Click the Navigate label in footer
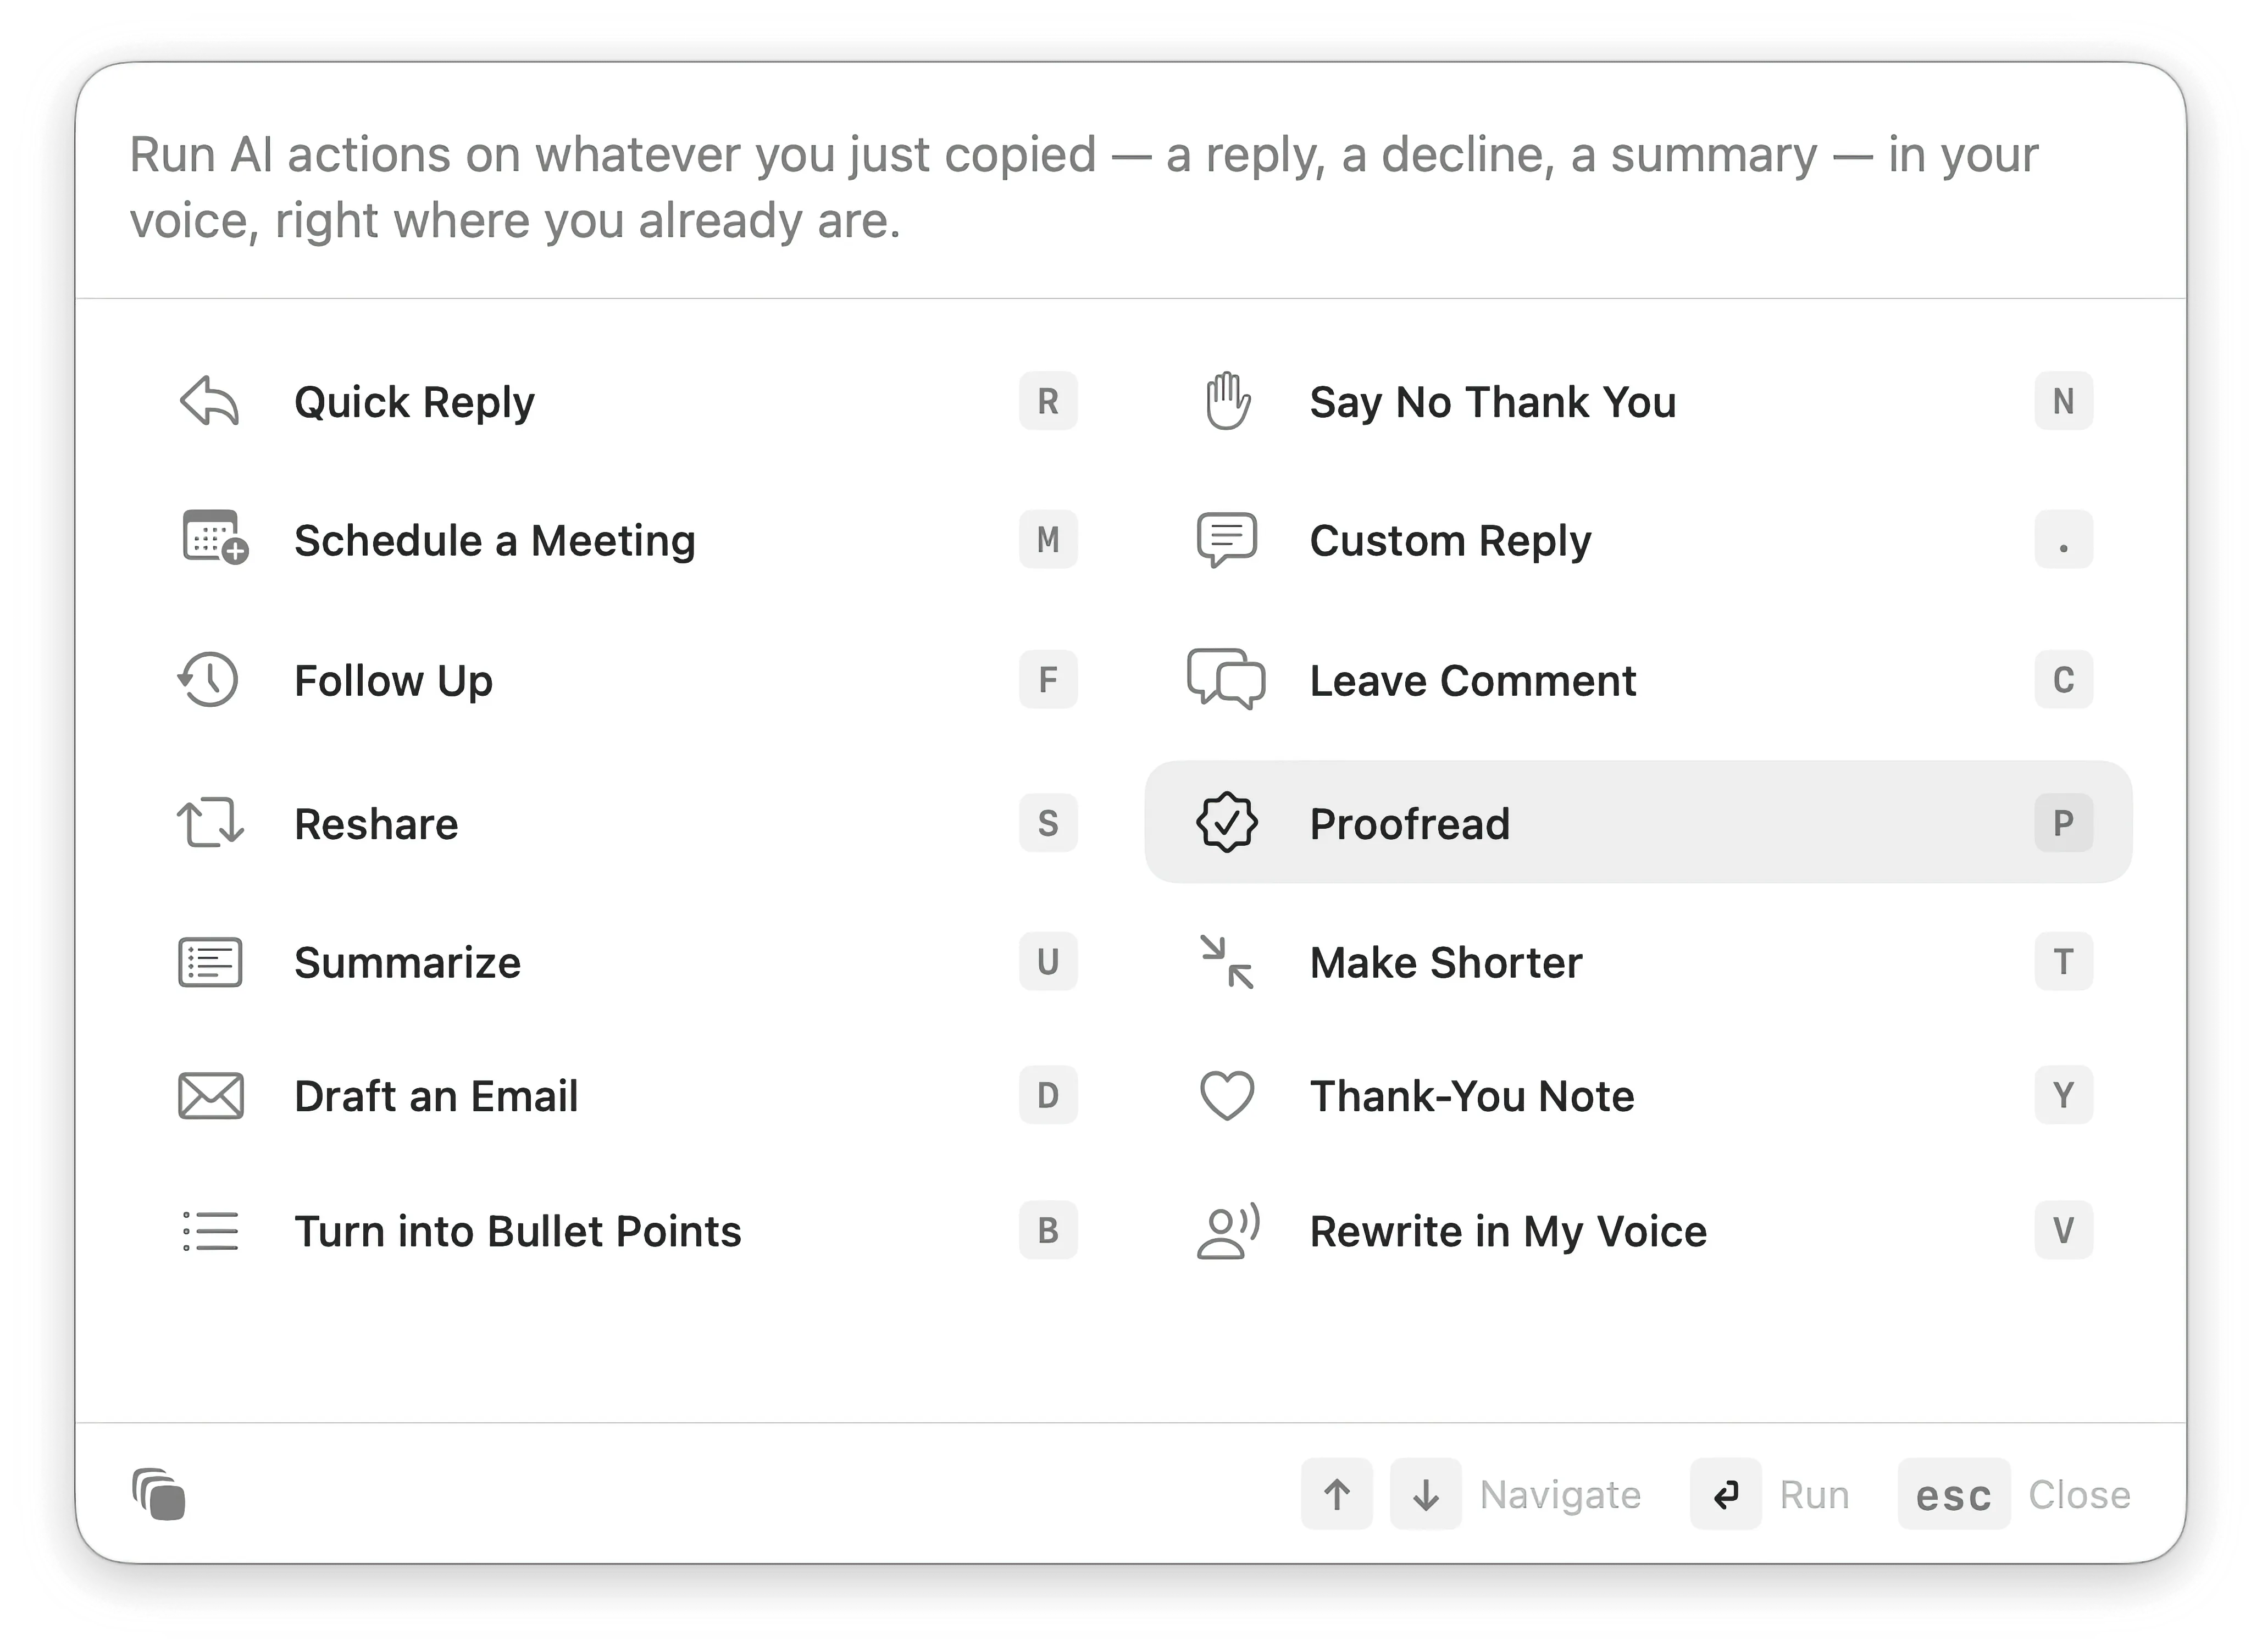The image size is (2262, 1652). coord(1561,1495)
